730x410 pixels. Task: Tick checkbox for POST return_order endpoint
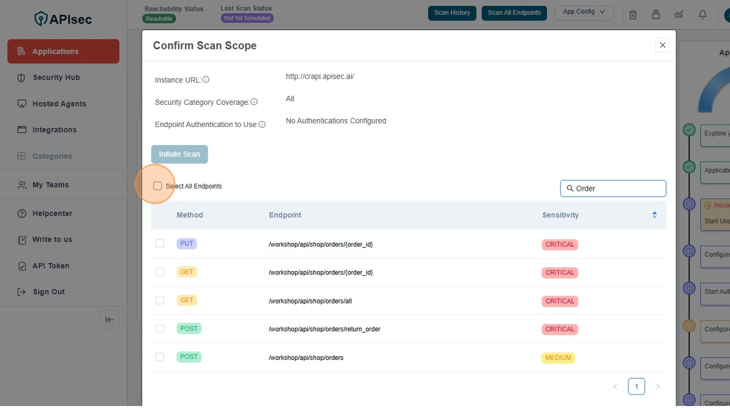[160, 329]
